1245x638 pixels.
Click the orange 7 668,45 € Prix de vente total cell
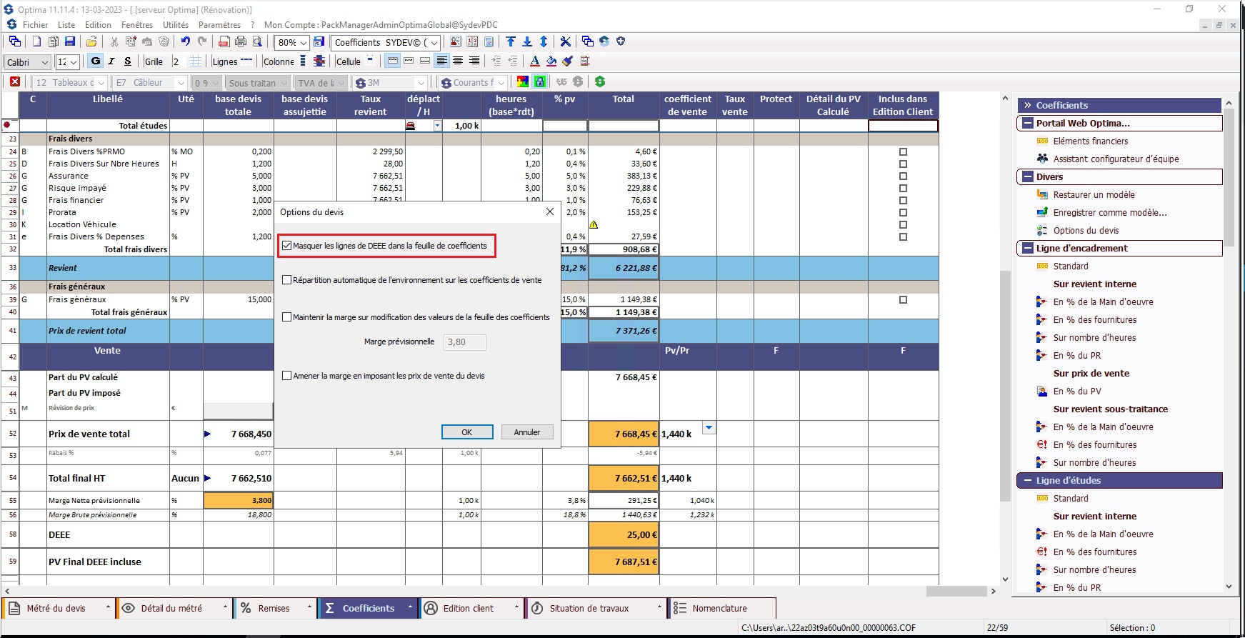[624, 434]
